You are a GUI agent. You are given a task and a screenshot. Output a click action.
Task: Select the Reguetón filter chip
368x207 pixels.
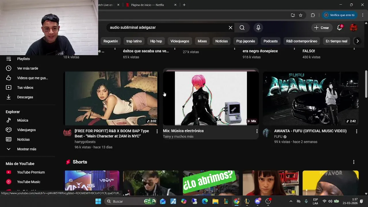click(x=111, y=41)
